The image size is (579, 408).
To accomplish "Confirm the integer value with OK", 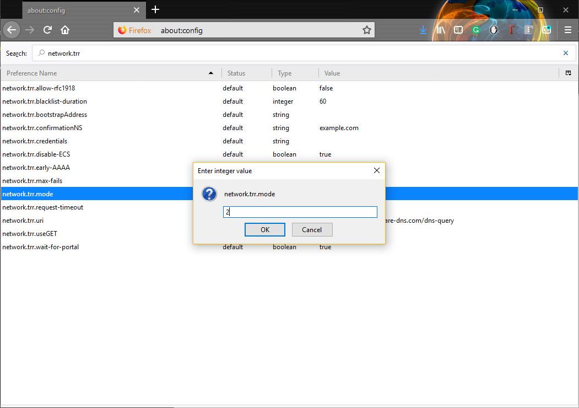I will click(265, 229).
